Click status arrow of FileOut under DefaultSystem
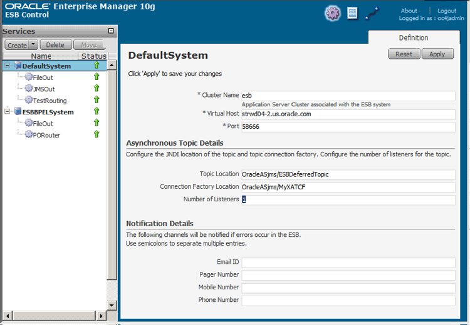The image size is (470, 325). [97, 76]
